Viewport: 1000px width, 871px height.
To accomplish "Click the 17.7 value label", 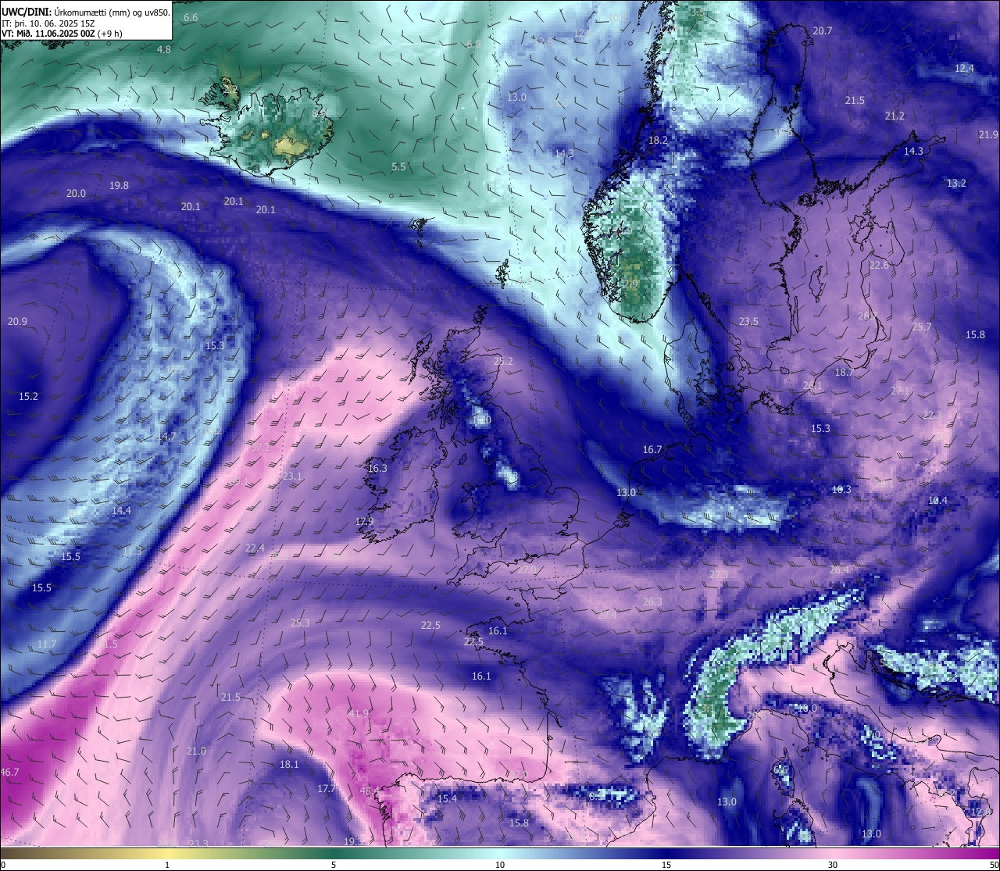I will (327, 788).
